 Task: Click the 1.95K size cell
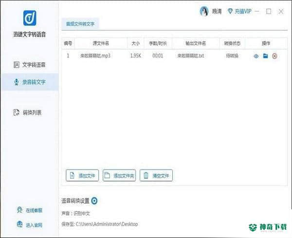[136, 55]
